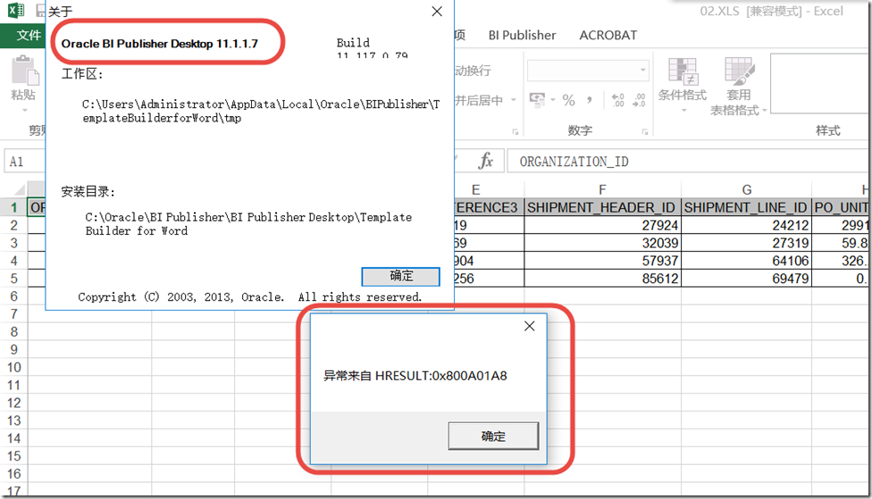Select column G header

pyautogui.click(x=746, y=189)
